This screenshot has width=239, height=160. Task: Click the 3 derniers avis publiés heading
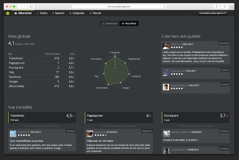[x=181, y=36]
